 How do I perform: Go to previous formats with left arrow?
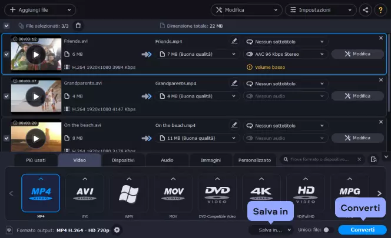pyautogui.click(x=11, y=193)
